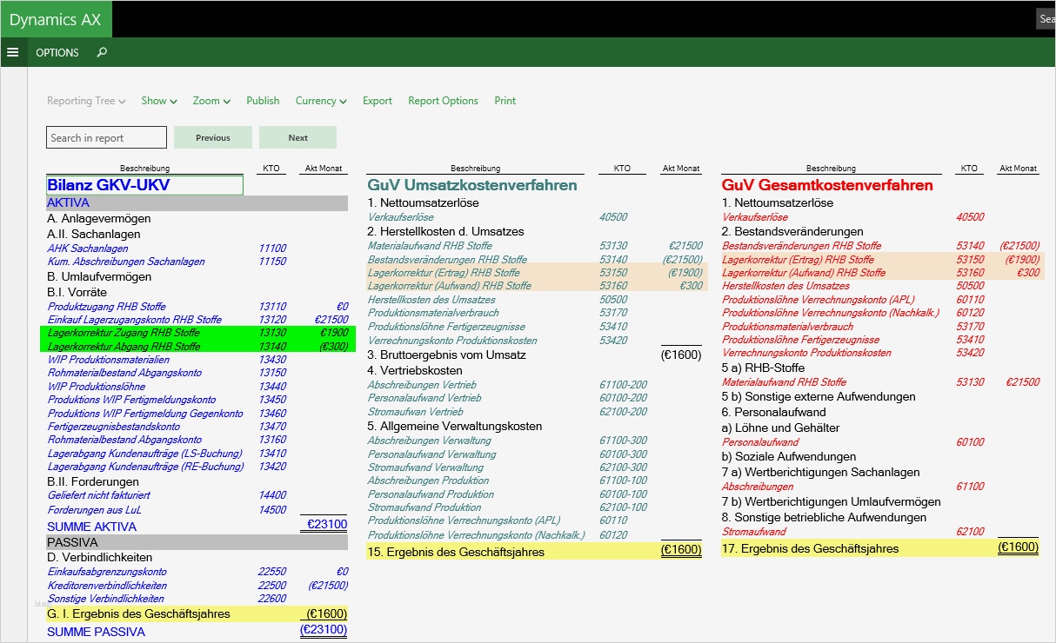This screenshot has width=1056, height=643.
Task: Open the OPTIONS menu tab
Action: (57, 52)
